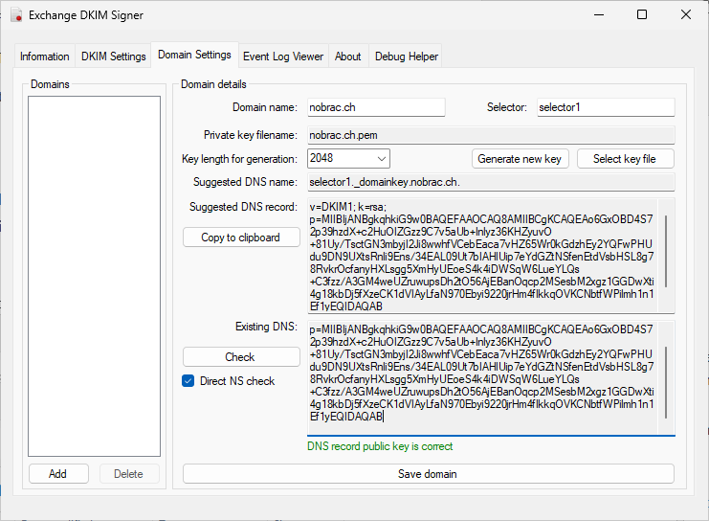
Task: Click the Save domain button
Action: pos(429,474)
